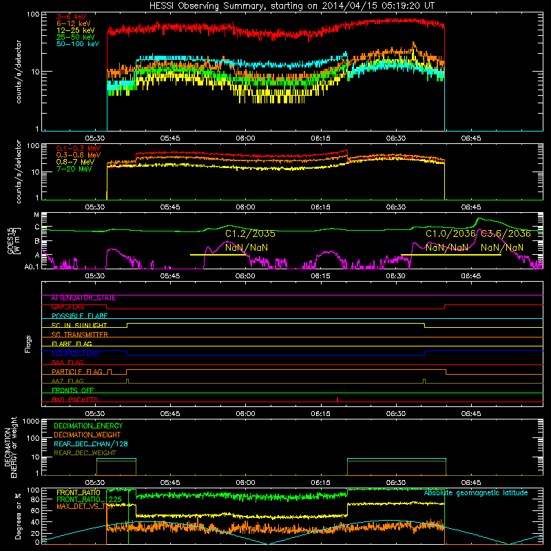
Task: Click the DECIMATION ENERGY or weight axis title
Action: pos(10,448)
